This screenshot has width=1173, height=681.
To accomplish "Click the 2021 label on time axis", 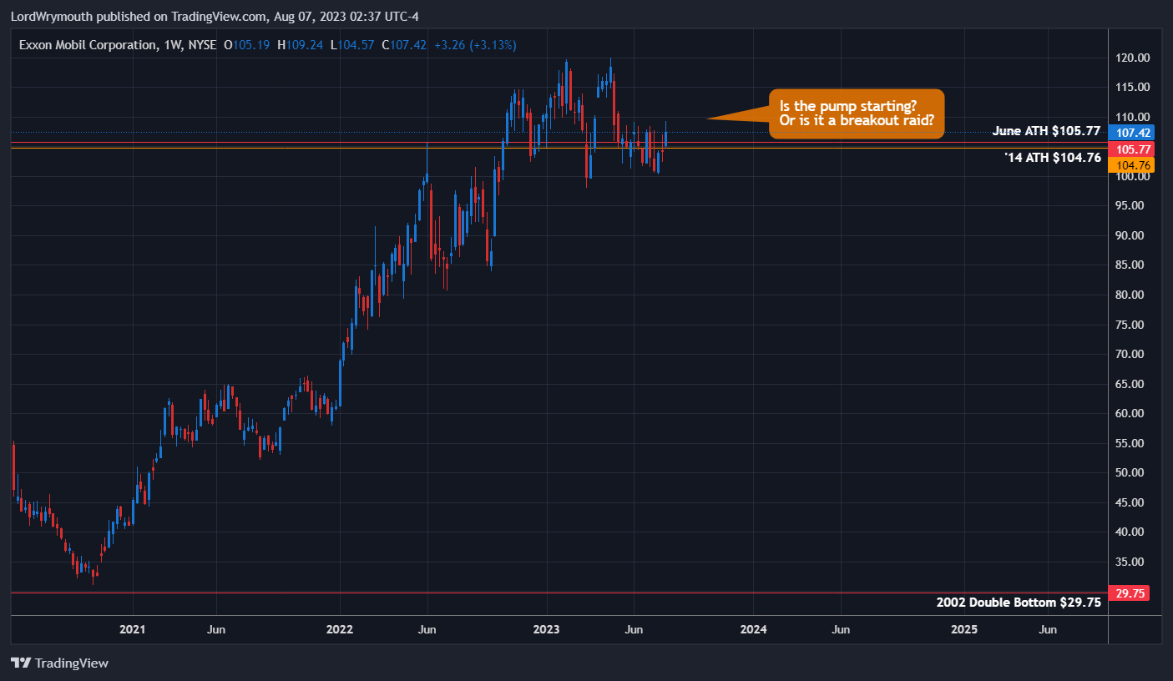I will (133, 629).
